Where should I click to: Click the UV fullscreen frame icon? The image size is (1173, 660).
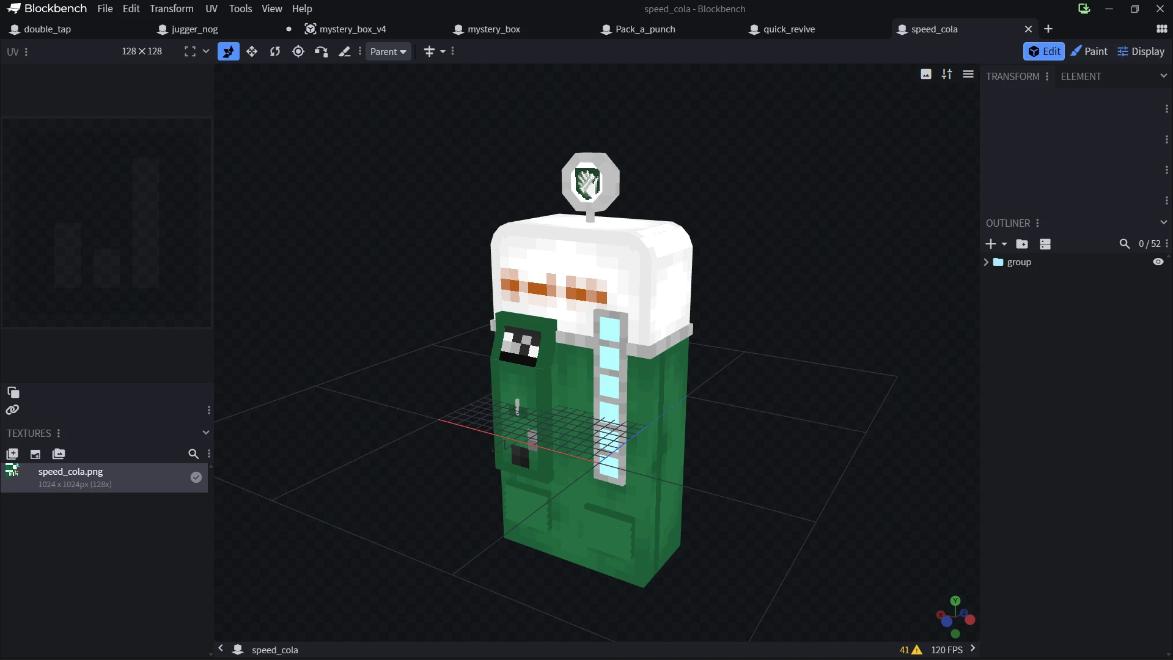(190, 52)
